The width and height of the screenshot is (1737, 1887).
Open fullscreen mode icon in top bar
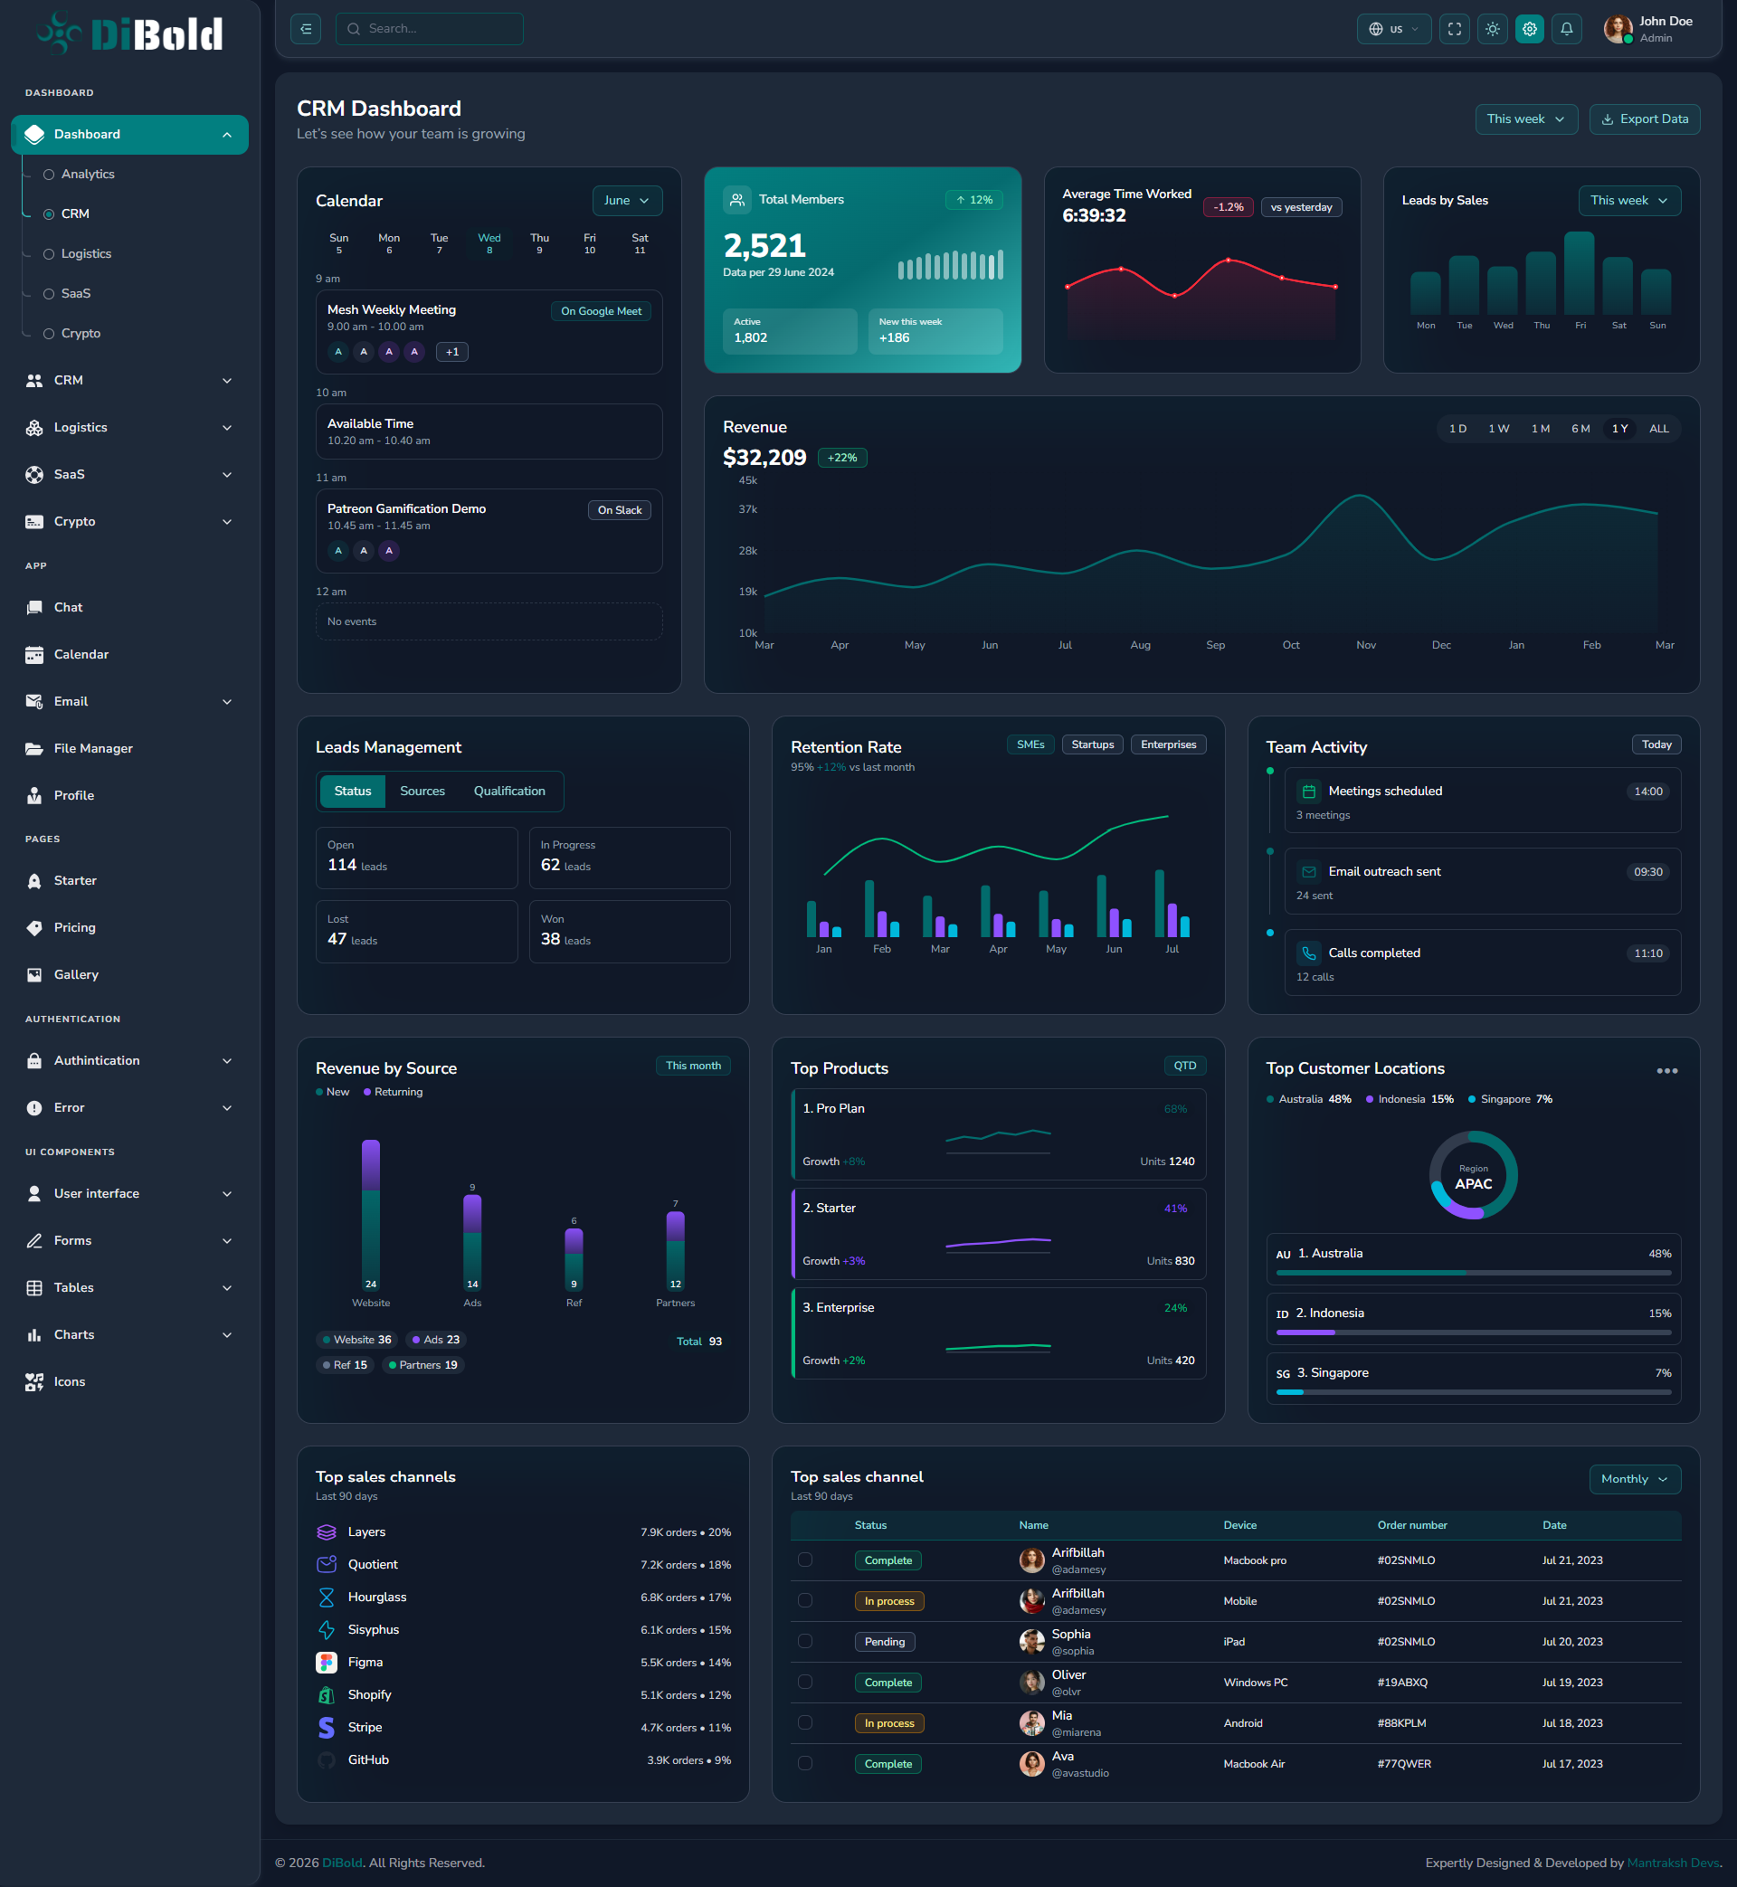point(1454,29)
